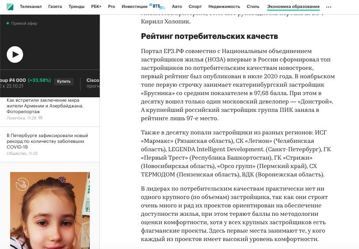The height and width of the screenshot is (249, 359).
Task: Click the photo gallery camera icon
Action: click(x=40, y=118)
